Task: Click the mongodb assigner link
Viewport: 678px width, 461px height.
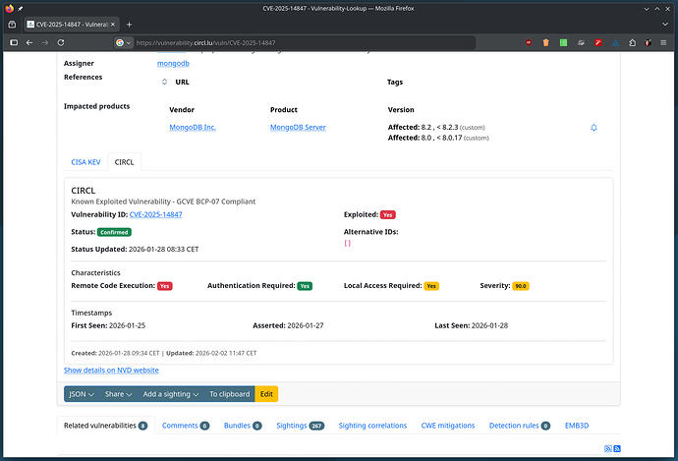Action: pos(173,63)
